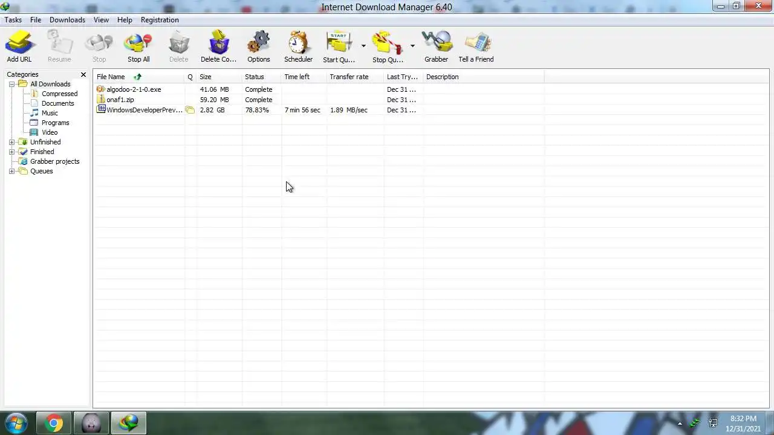Click the 1.89 MB/sec transfer rate
The width and height of the screenshot is (774, 435).
coord(349,110)
